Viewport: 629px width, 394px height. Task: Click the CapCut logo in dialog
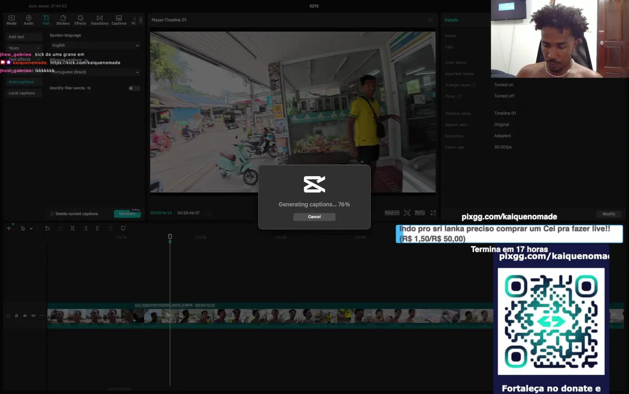point(314,184)
